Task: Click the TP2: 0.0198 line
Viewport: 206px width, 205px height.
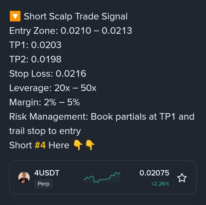Action: tap(35, 59)
